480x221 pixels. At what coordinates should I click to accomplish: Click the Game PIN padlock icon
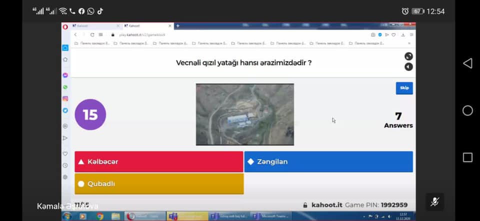pyautogui.click(x=305, y=205)
